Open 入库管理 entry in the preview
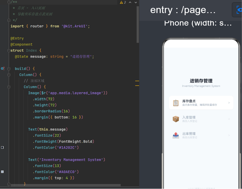 (201, 119)
